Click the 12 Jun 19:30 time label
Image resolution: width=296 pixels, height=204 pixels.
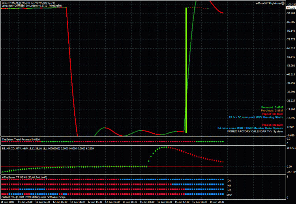pyautogui.click(x=112, y=202)
